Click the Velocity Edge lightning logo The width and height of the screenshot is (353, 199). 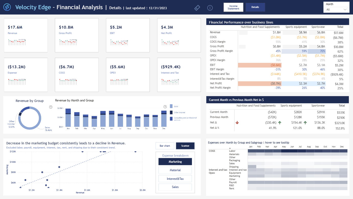pyautogui.click(x=7, y=7)
